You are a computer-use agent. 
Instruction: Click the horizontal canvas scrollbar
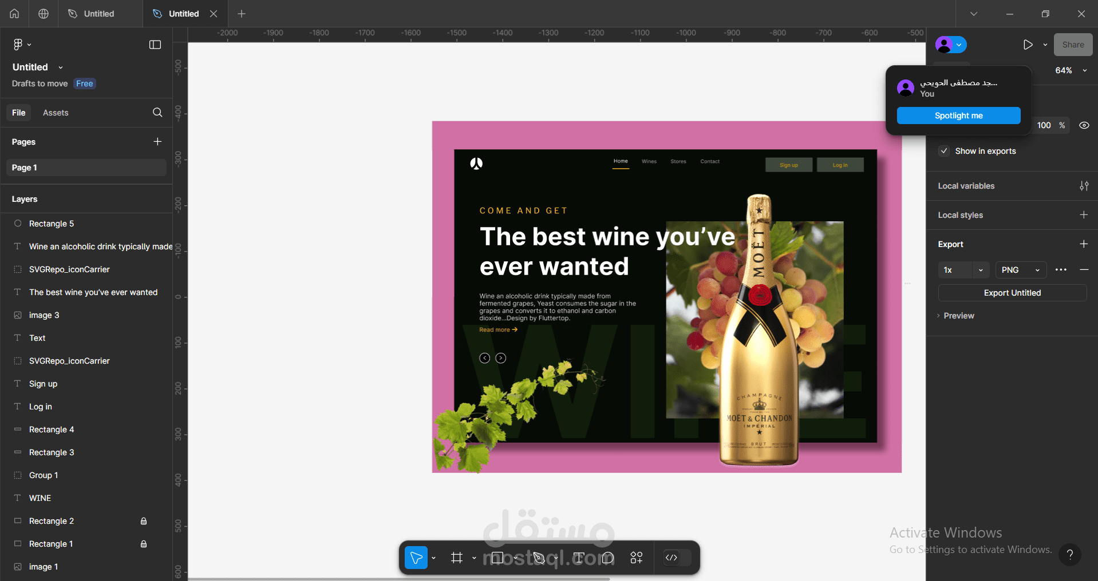pyautogui.click(x=399, y=579)
